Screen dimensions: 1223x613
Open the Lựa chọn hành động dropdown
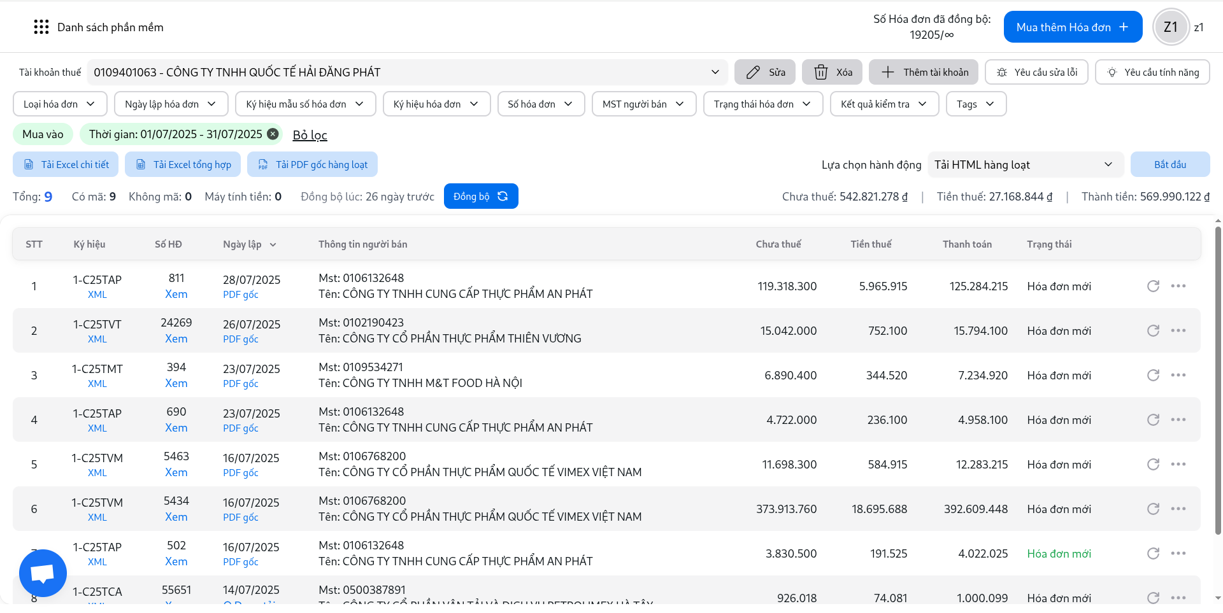(1024, 164)
